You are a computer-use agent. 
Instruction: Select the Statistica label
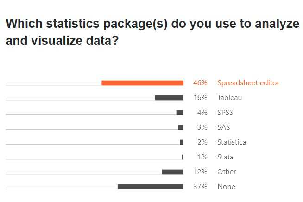point(232,142)
